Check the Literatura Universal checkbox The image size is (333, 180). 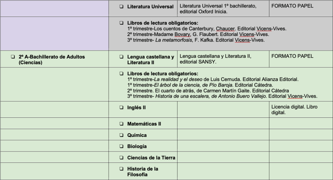[121, 6]
